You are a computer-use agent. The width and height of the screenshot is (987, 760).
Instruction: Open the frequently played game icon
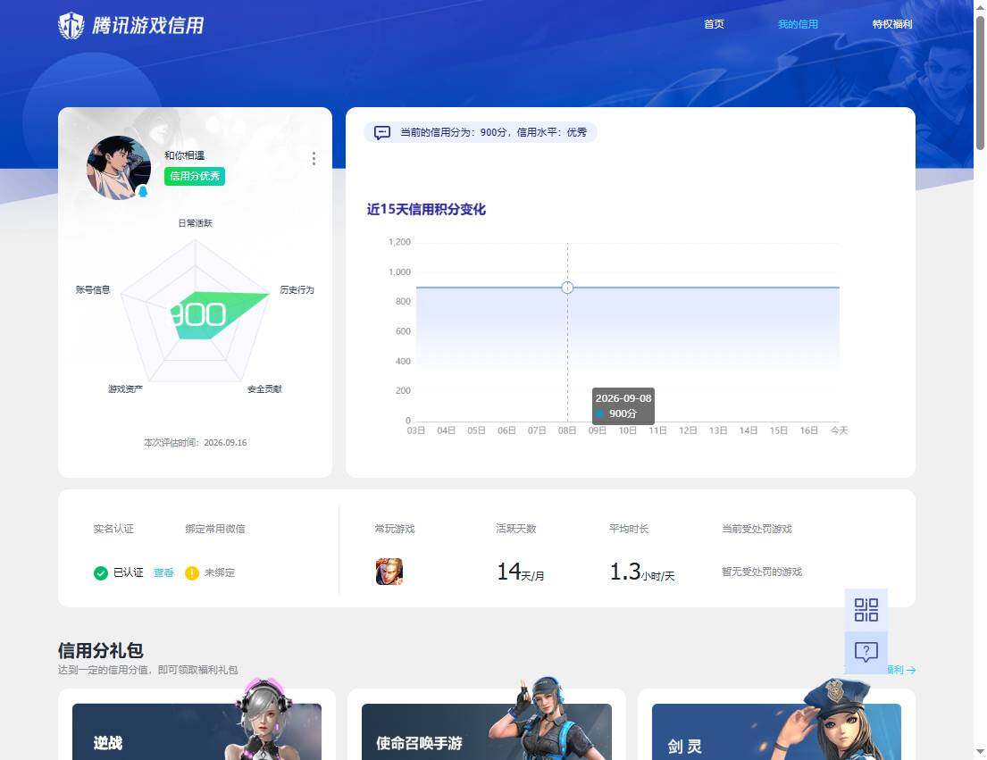click(389, 572)
